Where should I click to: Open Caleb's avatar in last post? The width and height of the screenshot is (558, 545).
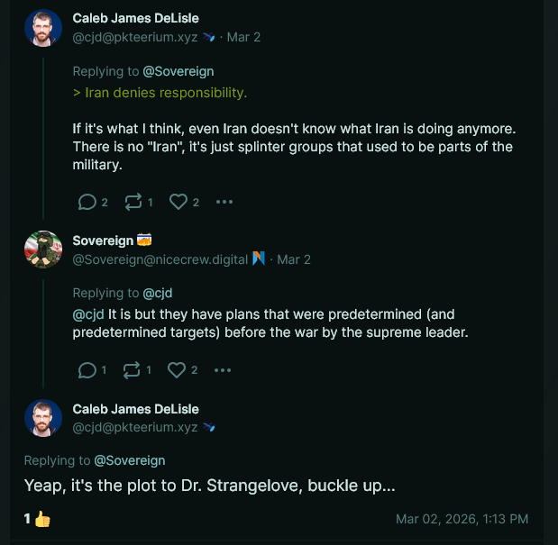(x=42, y=418)
